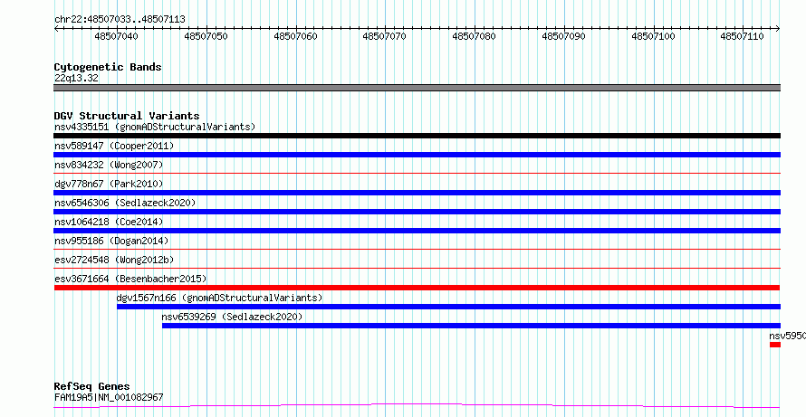The image size is (806, 417).
Task: Select the thick red esv3671664 bar
Action: pos(417,288)
